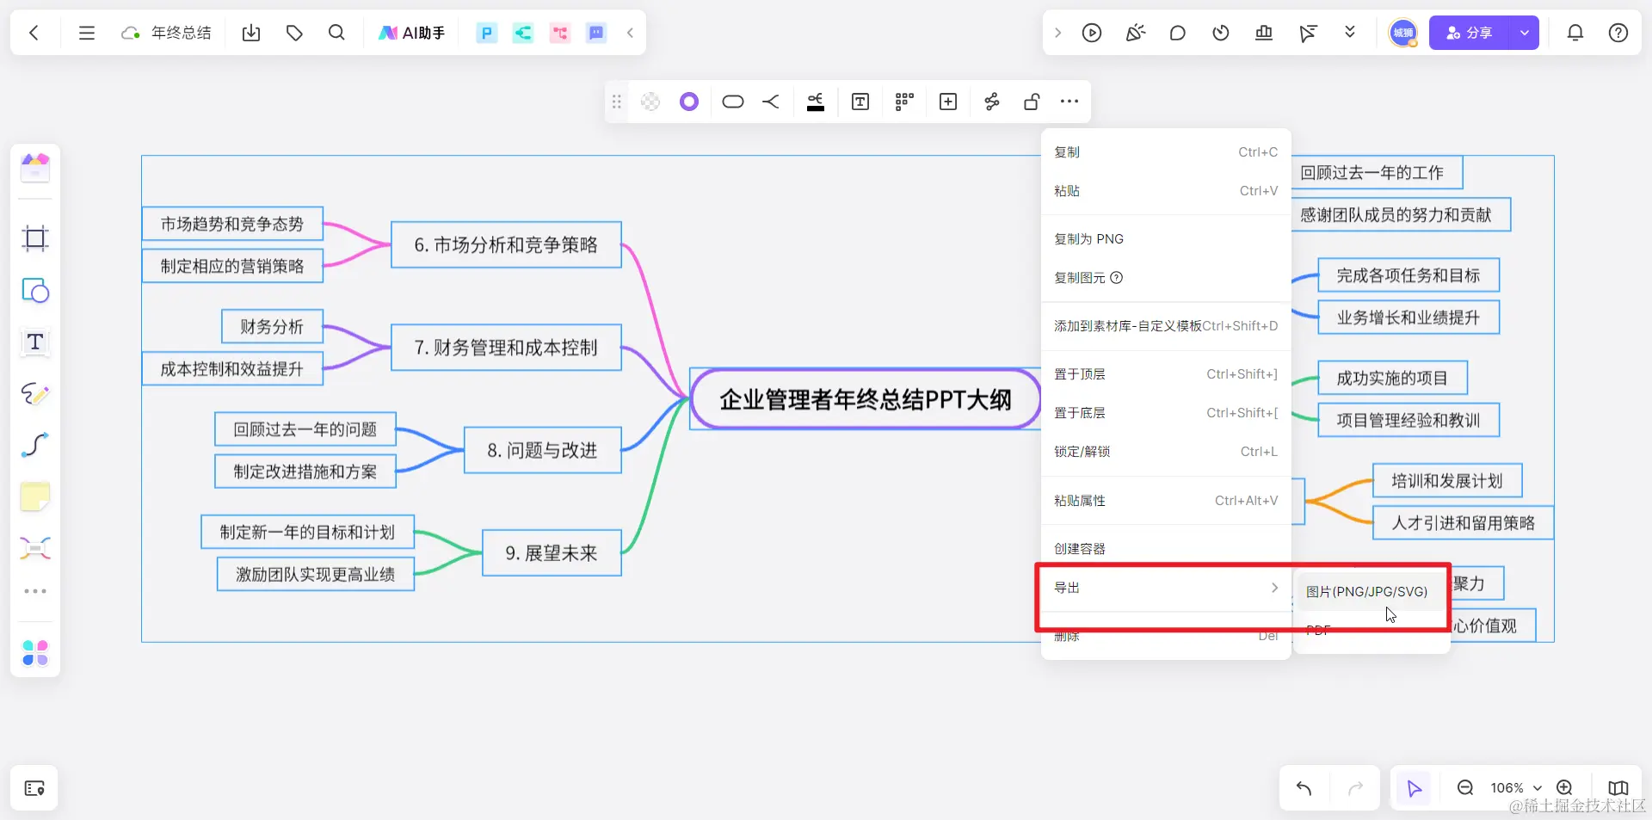Screen dimensions: 1652x820
Task: Open the Timer tool in top toolbar
Action: pos(1221,33)
